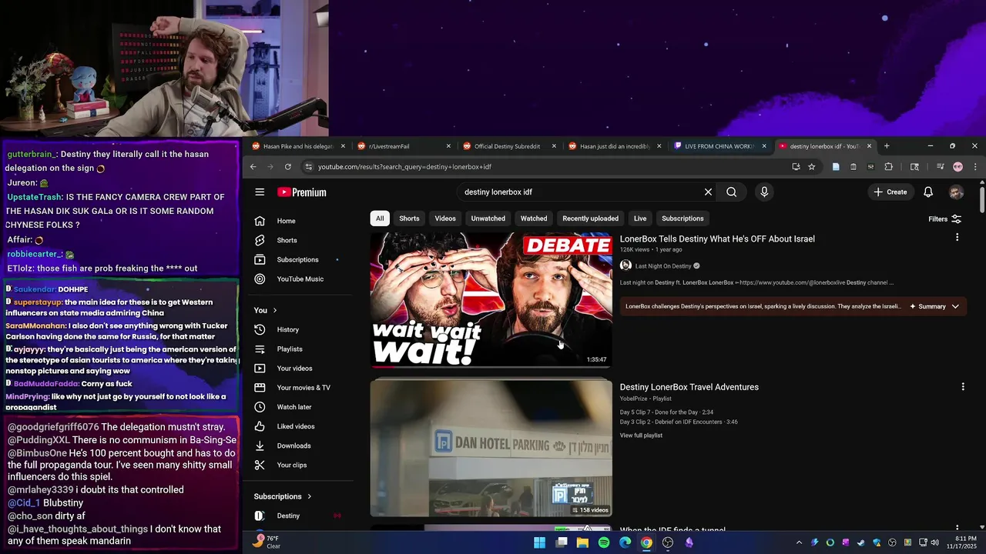Select the Recently uploaded filter chip
Screen dimensions: 986x554
click(x=590, y=219)
